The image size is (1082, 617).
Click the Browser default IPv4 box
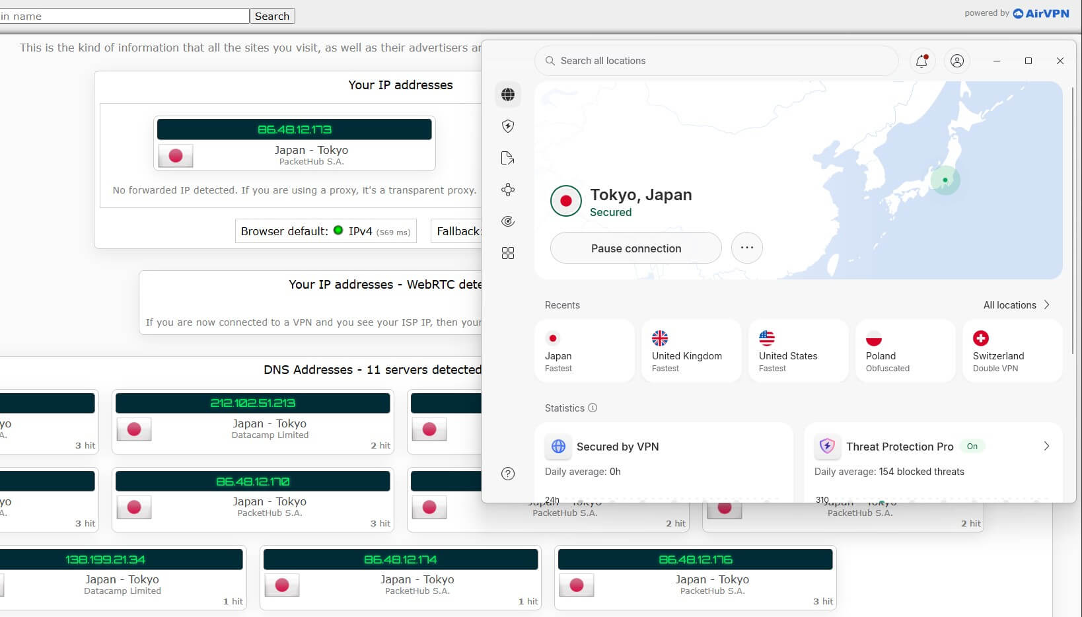(x=326, y=231)
